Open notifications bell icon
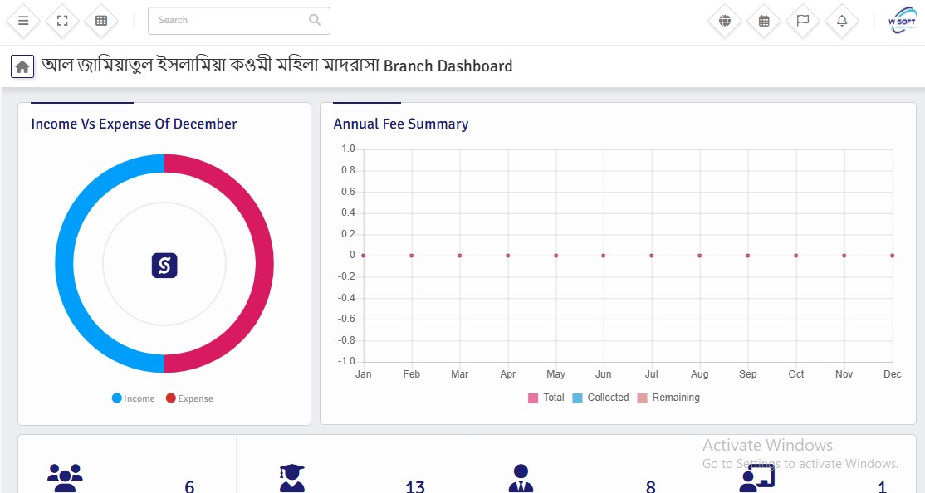 point(842,21)
